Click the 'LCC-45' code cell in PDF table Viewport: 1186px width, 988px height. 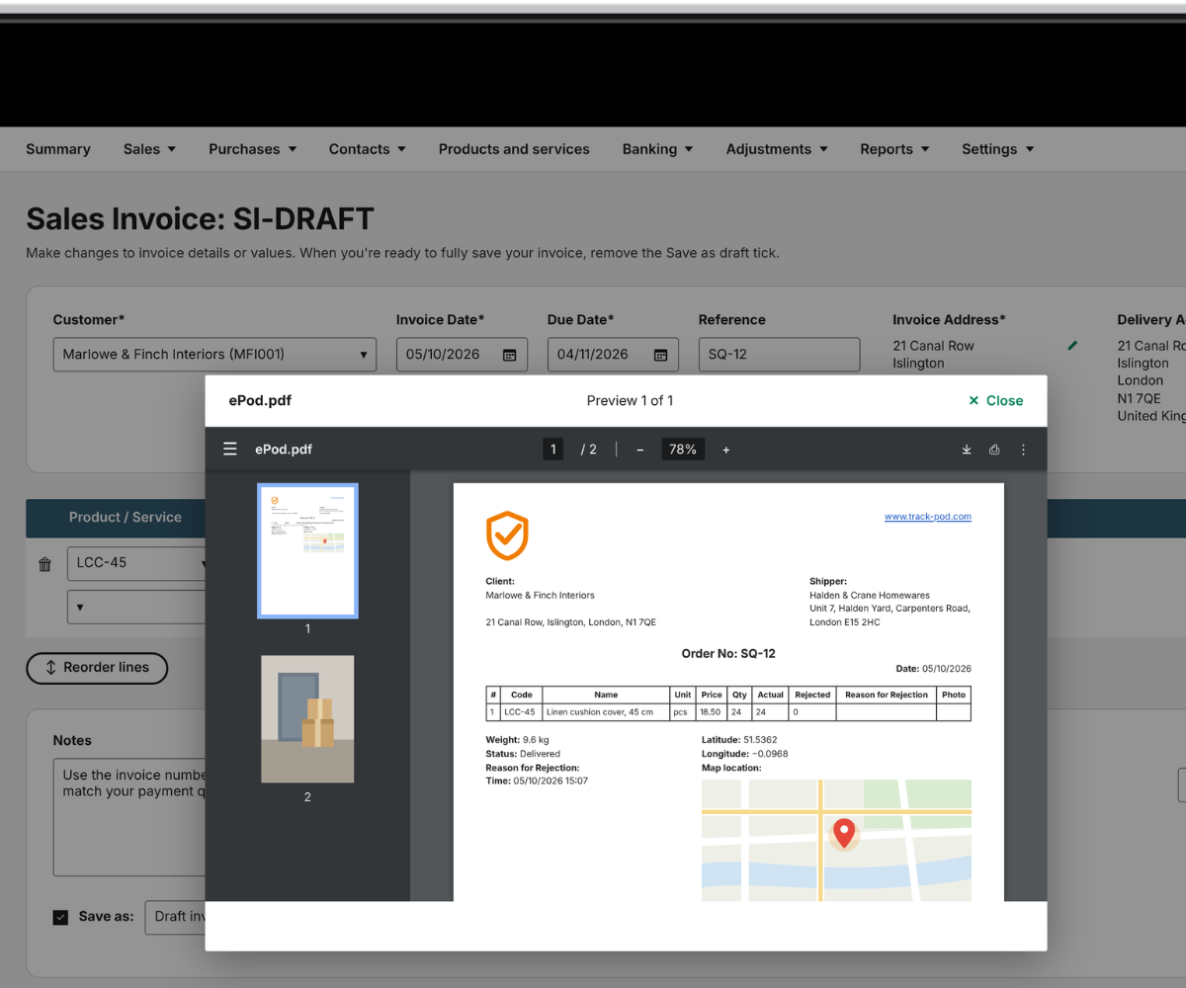(521, 712)
